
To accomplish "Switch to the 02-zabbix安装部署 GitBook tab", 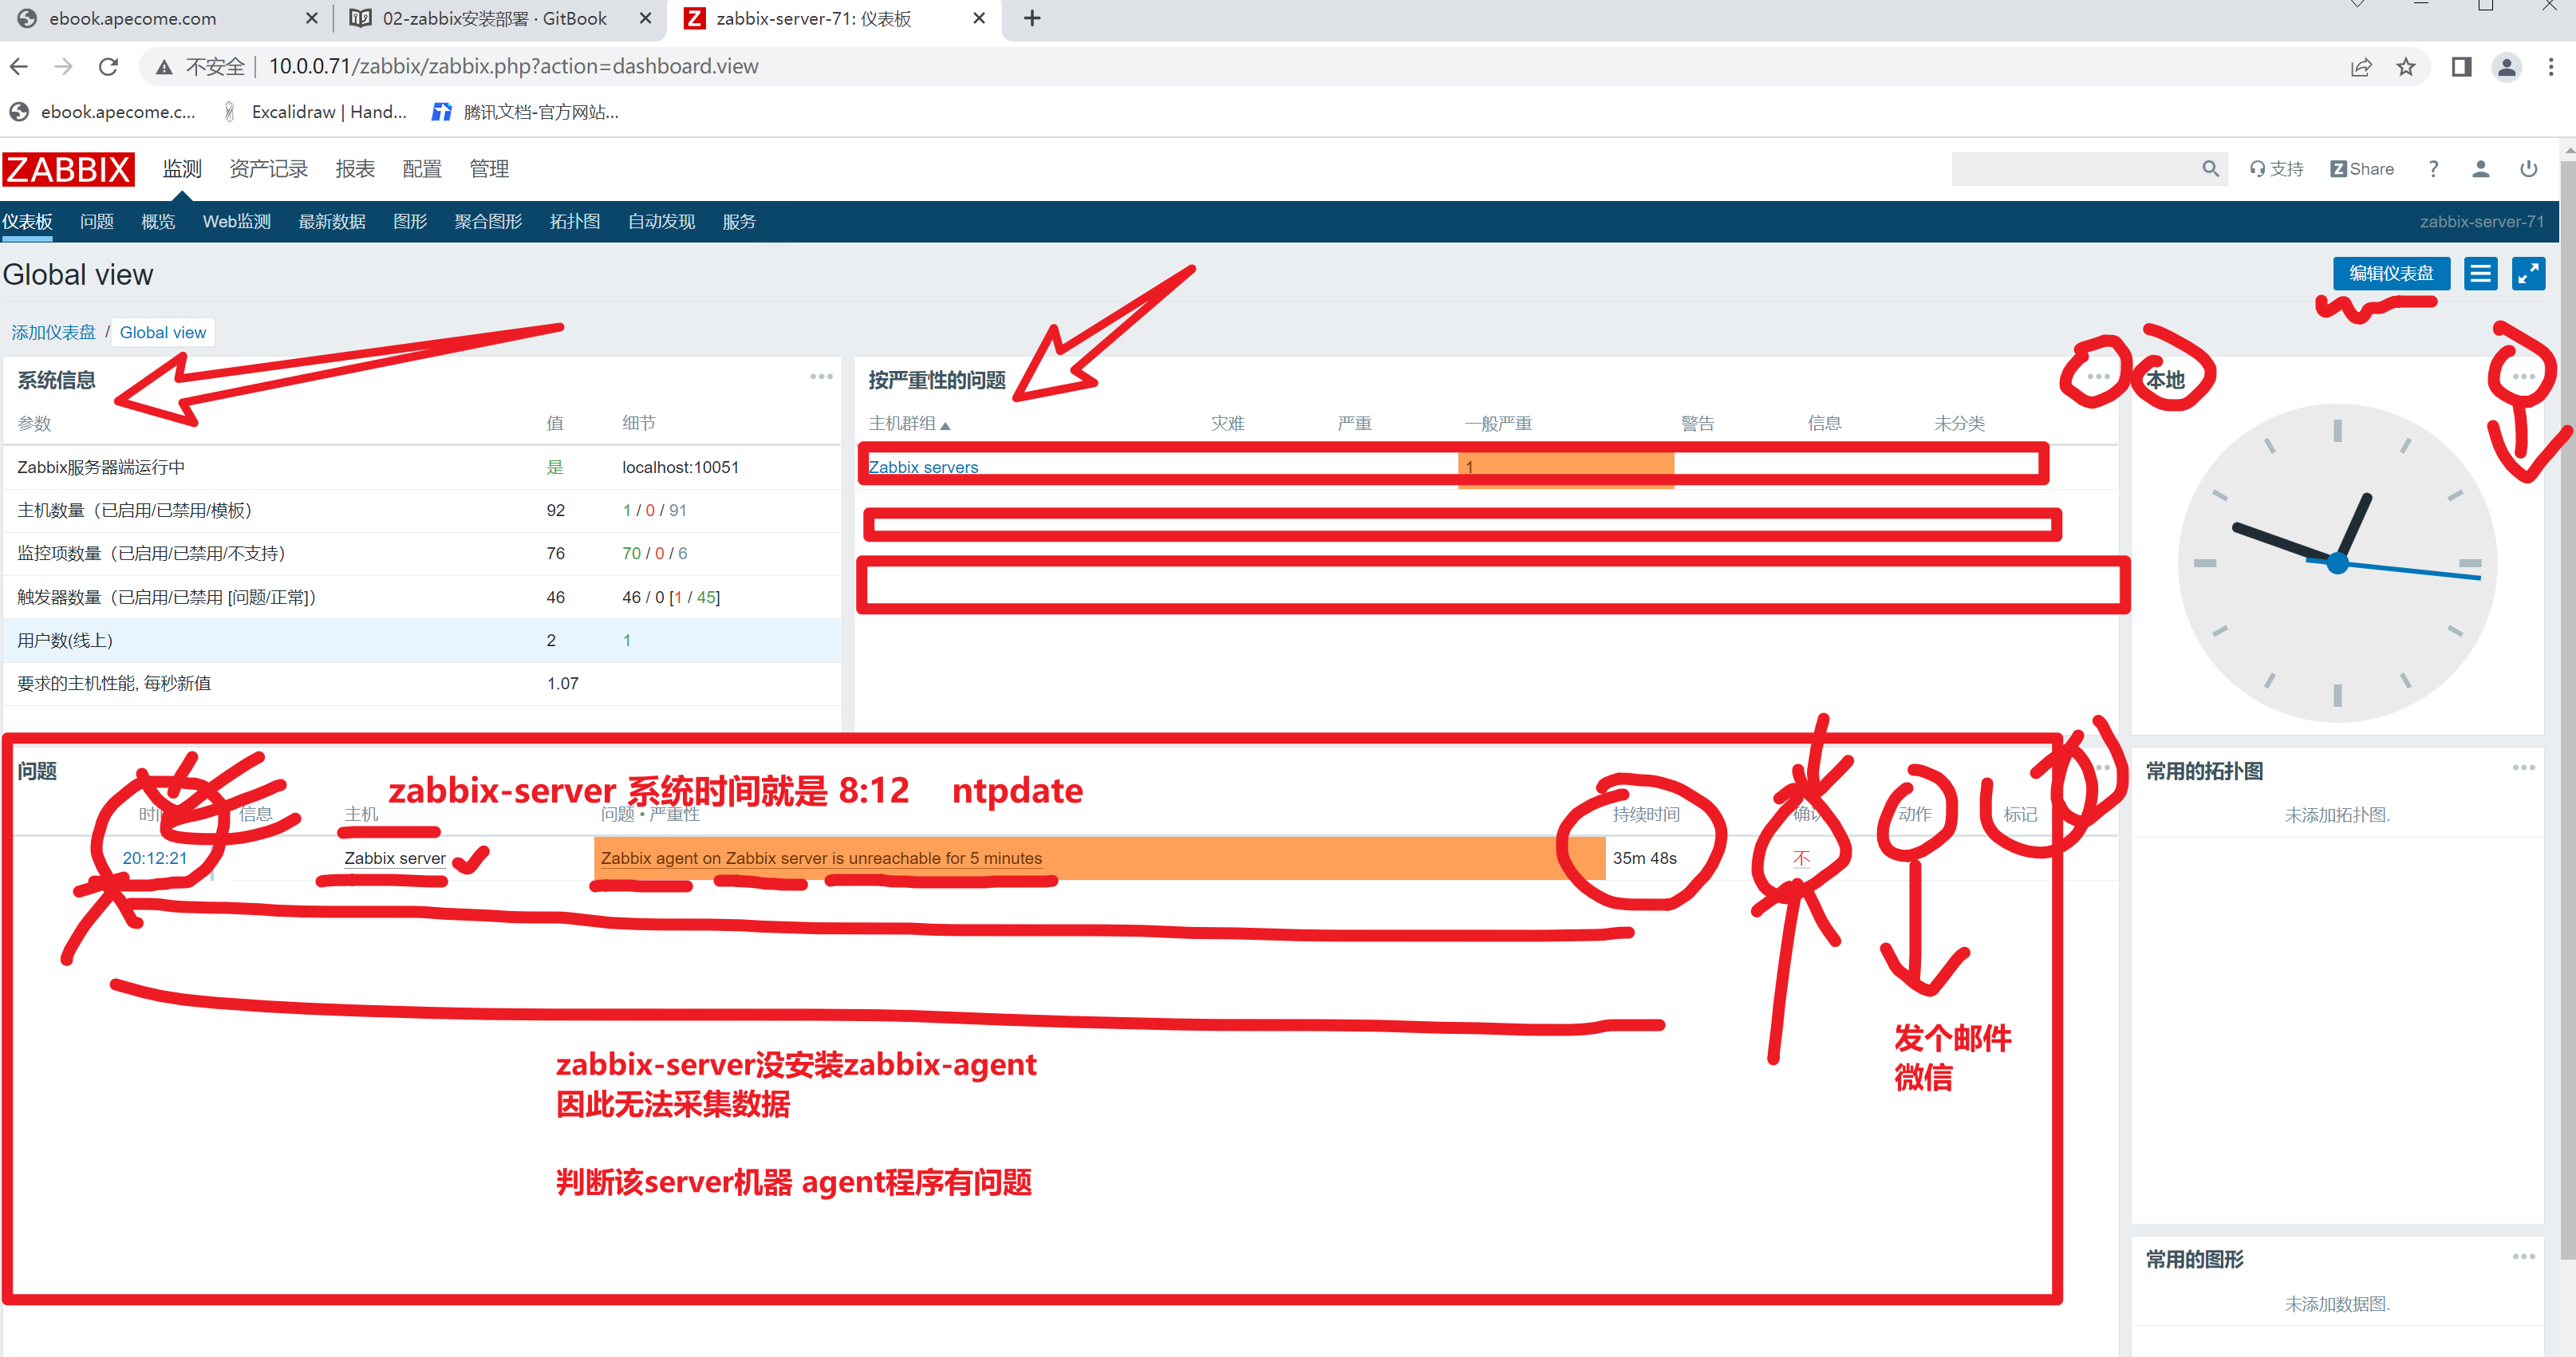I will pyautogui.click(x=494, y=18).
